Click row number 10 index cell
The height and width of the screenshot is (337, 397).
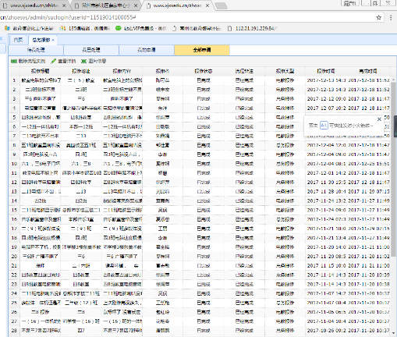[x=14, y=164]
